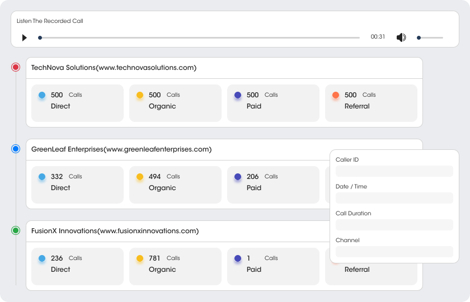The height and width of the screenshot is (302, 470).
Task: Click FusionX Paid 1 call card
Action: point(273,266)
